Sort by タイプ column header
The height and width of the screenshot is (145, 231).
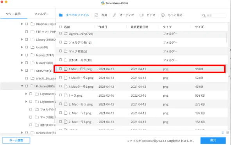167,27
